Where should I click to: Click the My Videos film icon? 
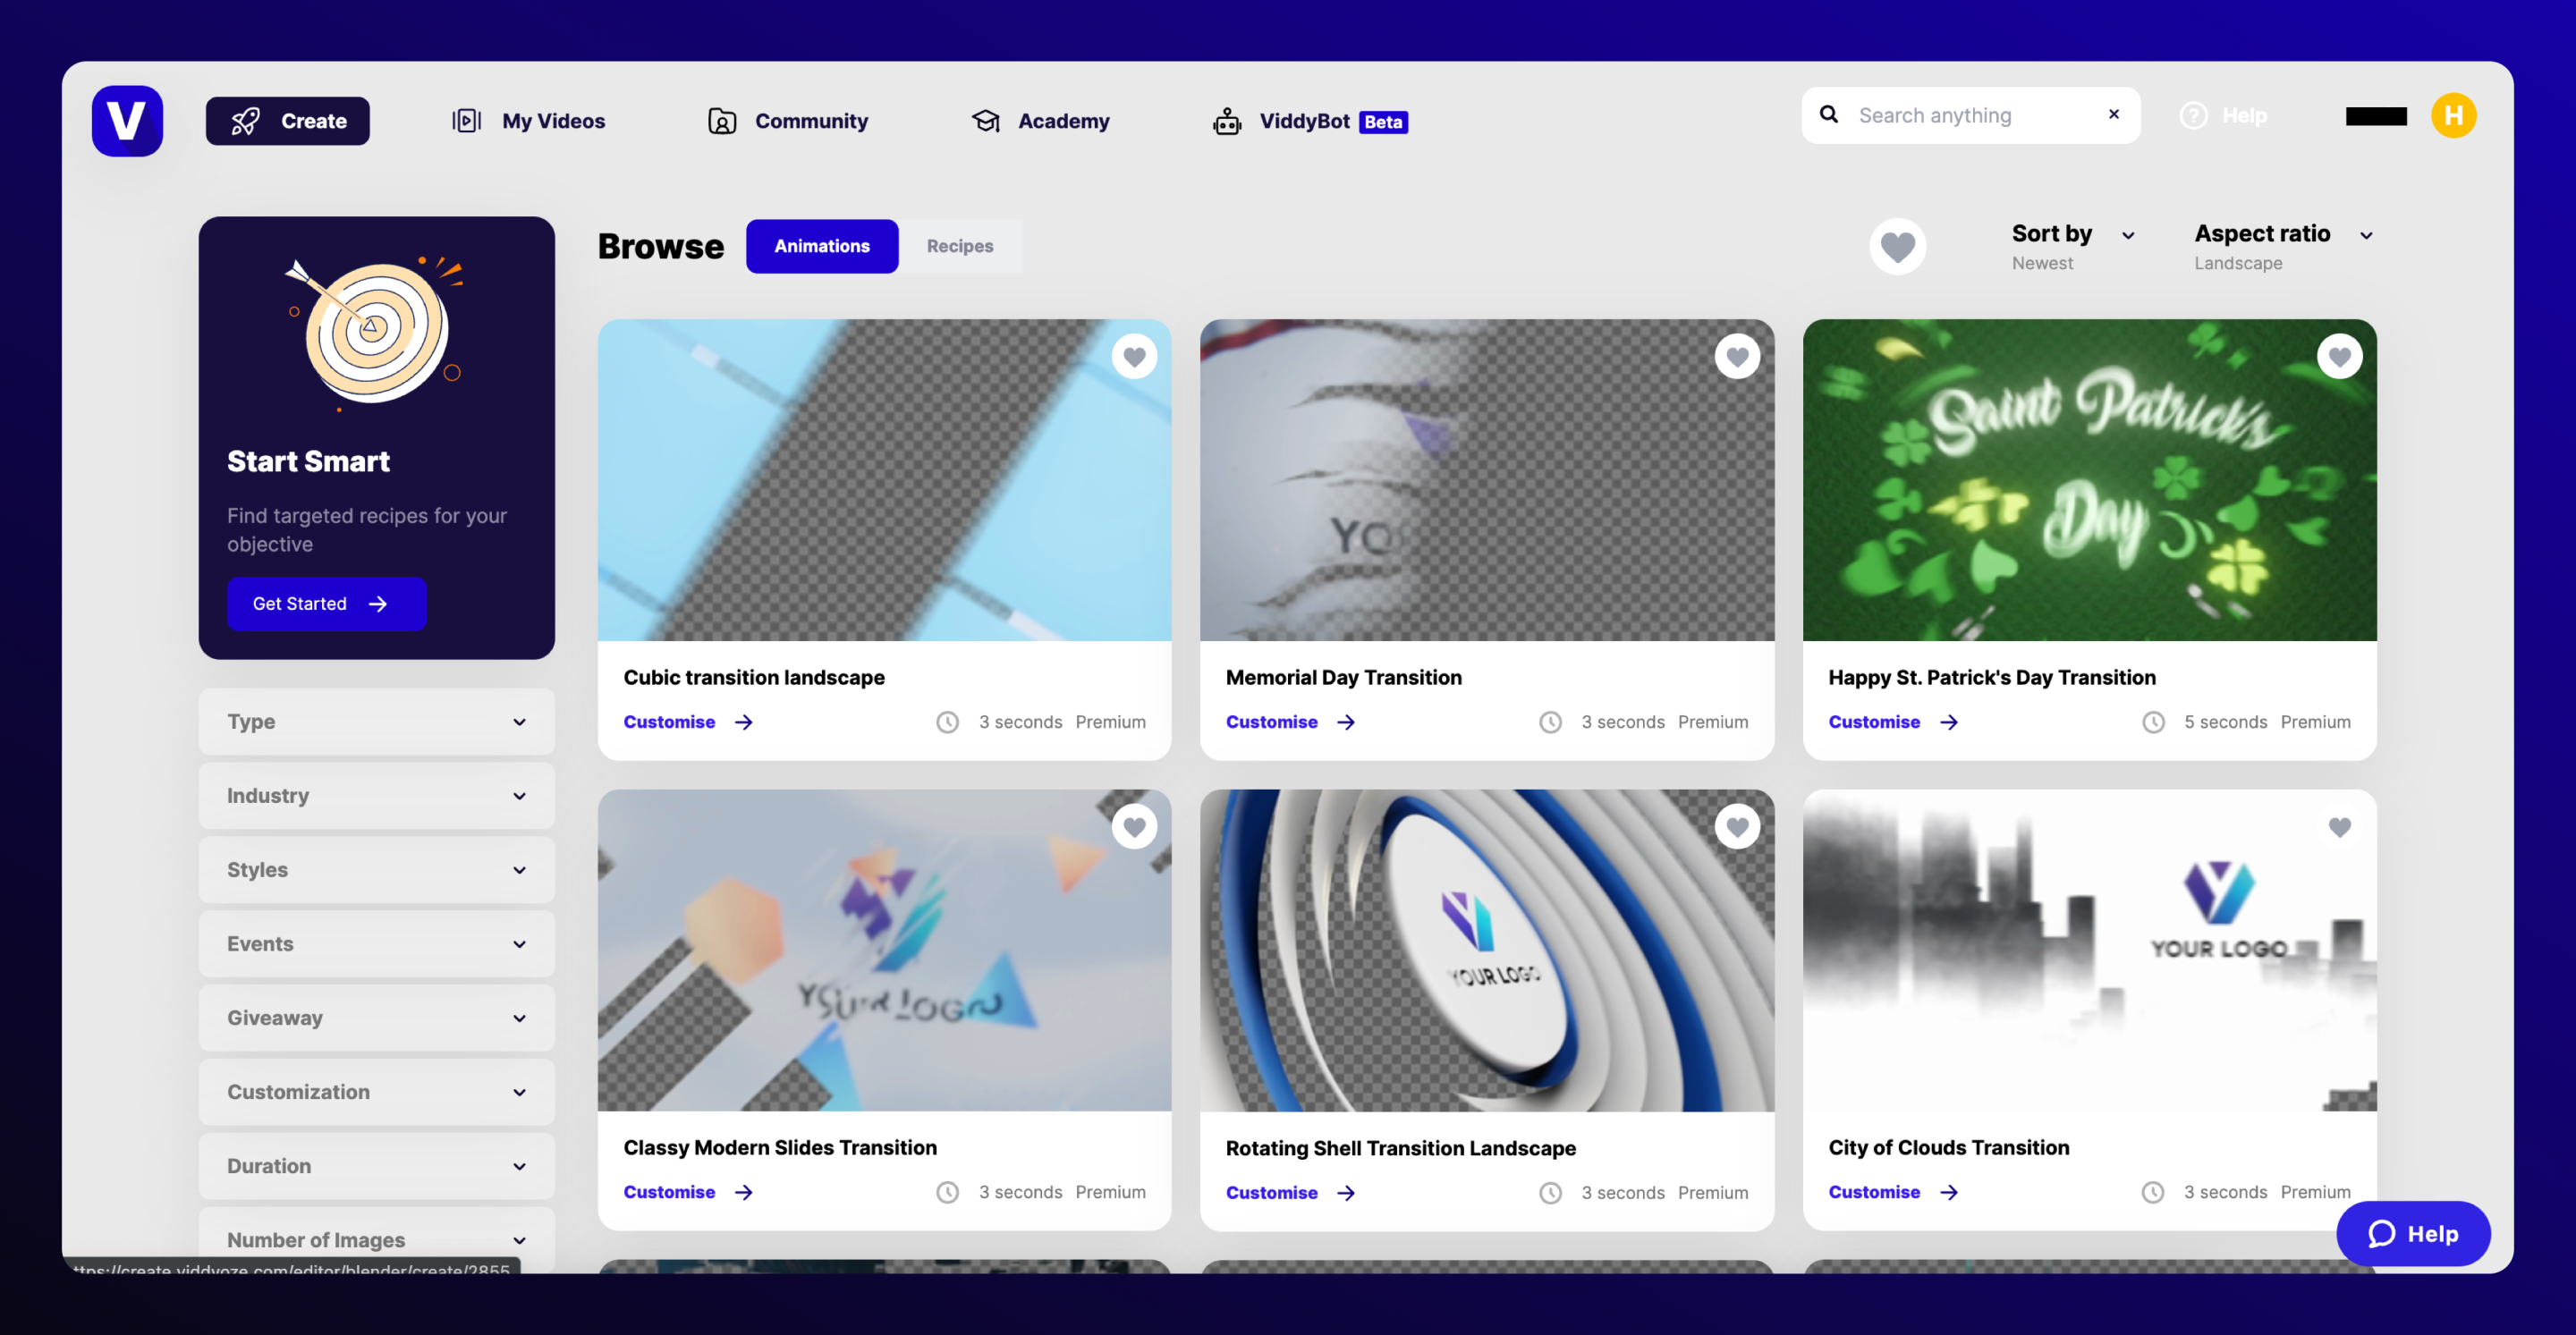(x=466, y=121)
